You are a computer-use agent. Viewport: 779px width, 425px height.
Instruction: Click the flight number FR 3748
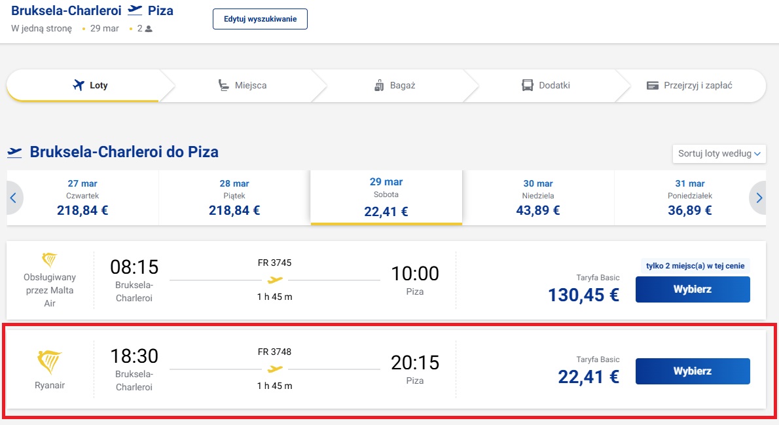click(x=275, y=352)
